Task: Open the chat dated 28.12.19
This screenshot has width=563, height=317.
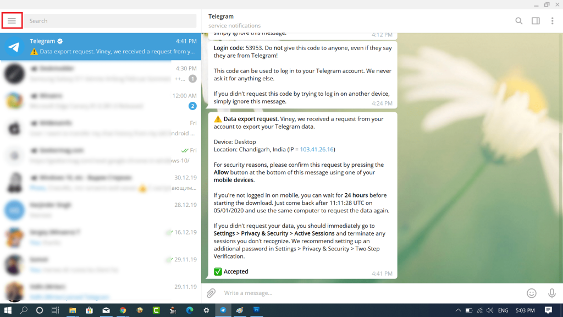Action: pyautogui.click(x=101, y=210)
